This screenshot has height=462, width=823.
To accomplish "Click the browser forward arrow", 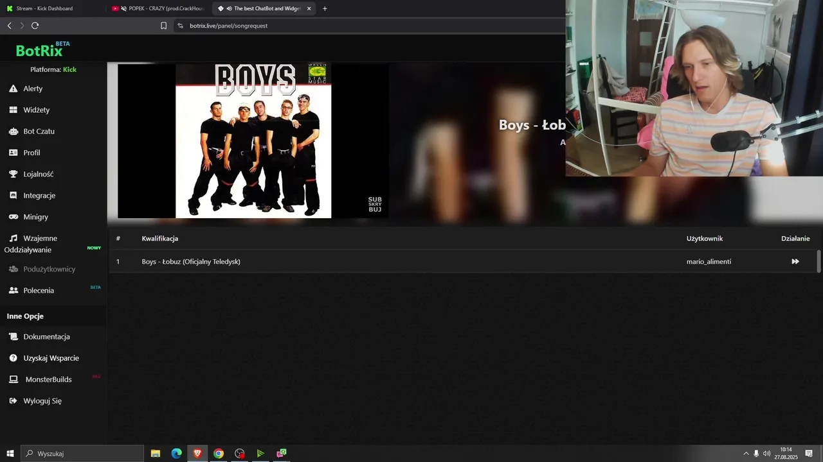I will tap(22, 26).
